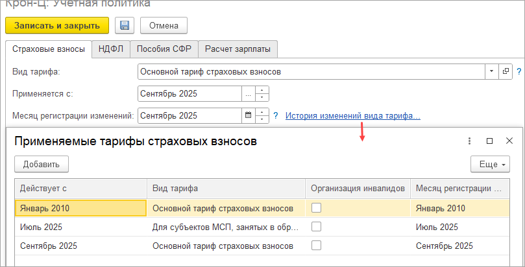Toggle disabled organization checkbox for September 2025
This screenshot has height=267, width=525.
pyautogui.click(x=317, y=246)
